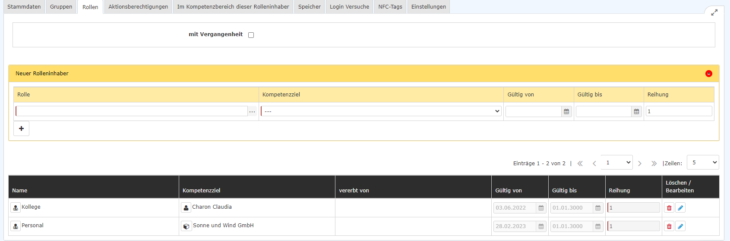
Task: Click the Kollege row Gültig bis date field
Action: [572, 207]
